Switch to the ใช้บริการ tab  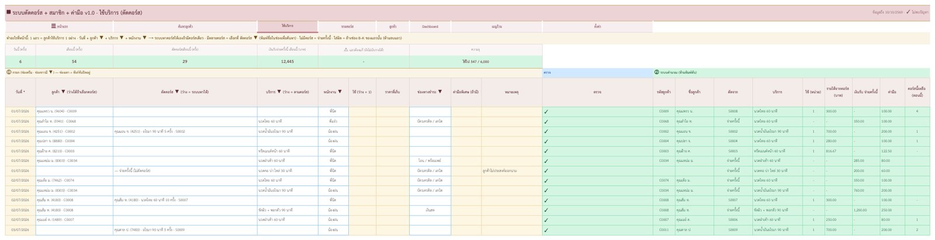[288, 26]
